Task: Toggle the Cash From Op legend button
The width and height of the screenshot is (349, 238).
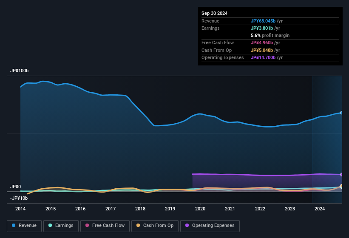Action: pyautogui.click(x=155, y=226)
